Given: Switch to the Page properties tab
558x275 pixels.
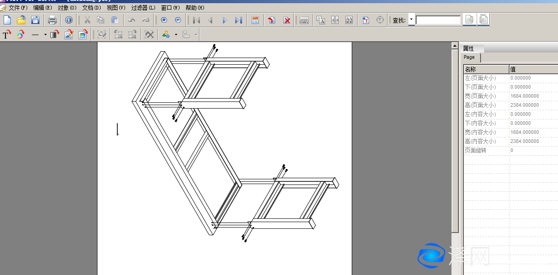Looking at the screenshot, I should tap(470, 57).
